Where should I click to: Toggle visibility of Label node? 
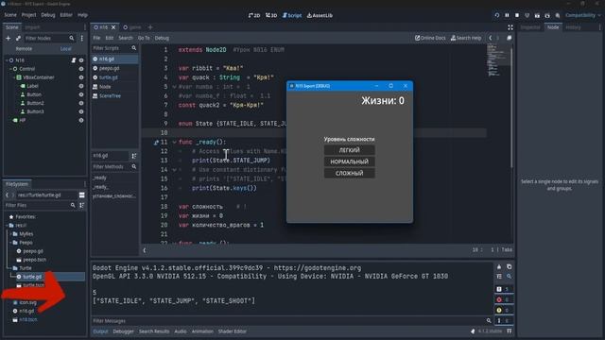(x=81, y=86)
